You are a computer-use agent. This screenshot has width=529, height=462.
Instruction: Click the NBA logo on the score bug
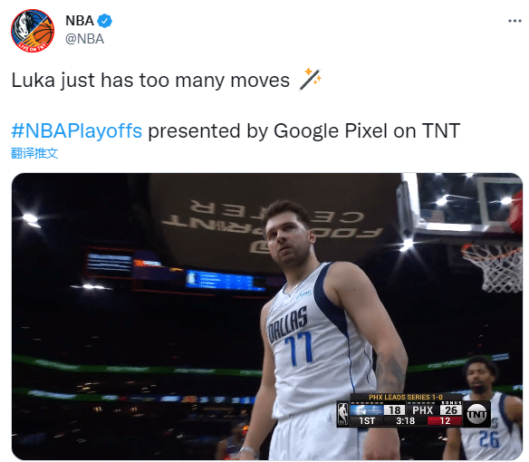342,414
